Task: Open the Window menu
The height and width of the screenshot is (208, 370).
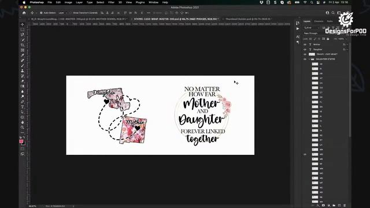Action: pos(153,2)
